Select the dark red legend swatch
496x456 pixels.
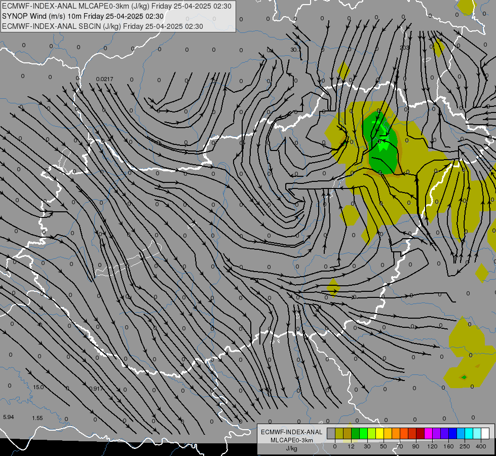tap(421, 433)
